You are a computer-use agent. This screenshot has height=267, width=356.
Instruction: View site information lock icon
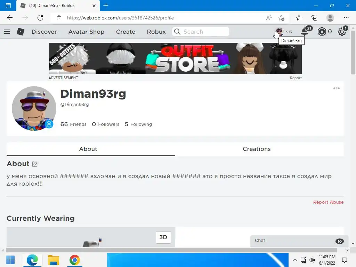59,18
